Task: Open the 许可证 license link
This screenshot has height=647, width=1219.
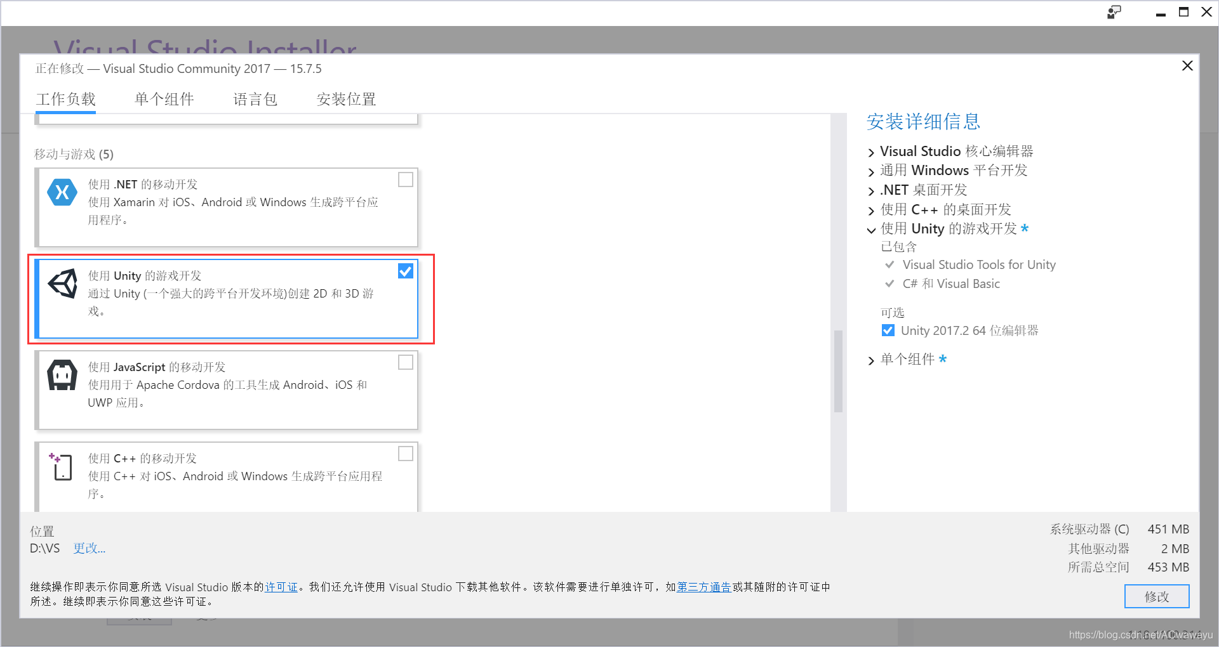Action: pyautogui.click(x=281, y=587)
